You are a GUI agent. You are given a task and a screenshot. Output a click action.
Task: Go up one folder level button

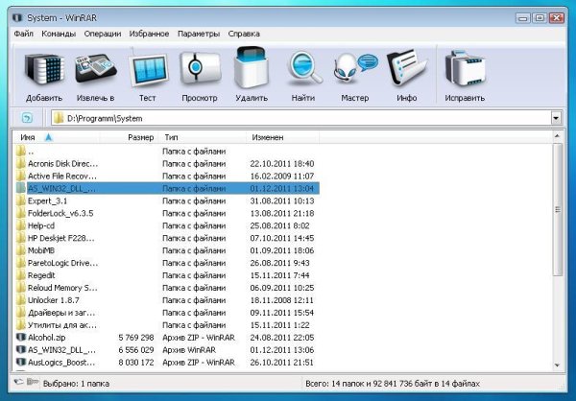pos(26,118)
